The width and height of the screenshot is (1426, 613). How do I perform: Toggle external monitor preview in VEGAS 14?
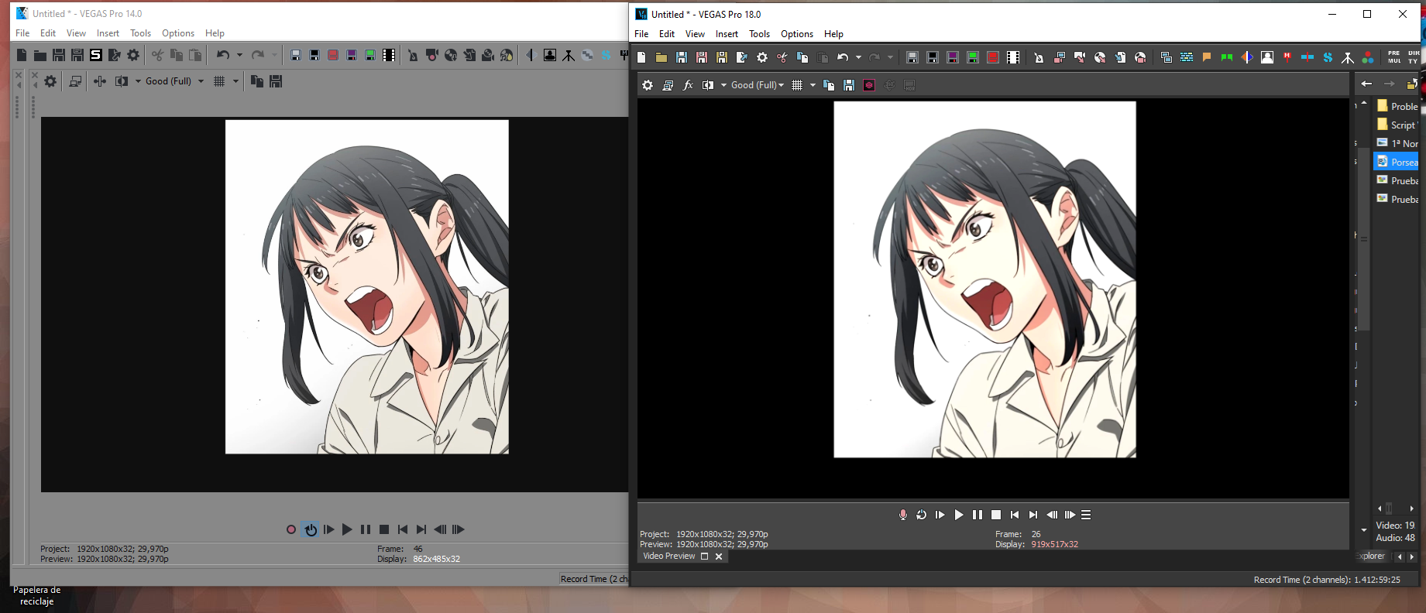(x=75, y=81)
